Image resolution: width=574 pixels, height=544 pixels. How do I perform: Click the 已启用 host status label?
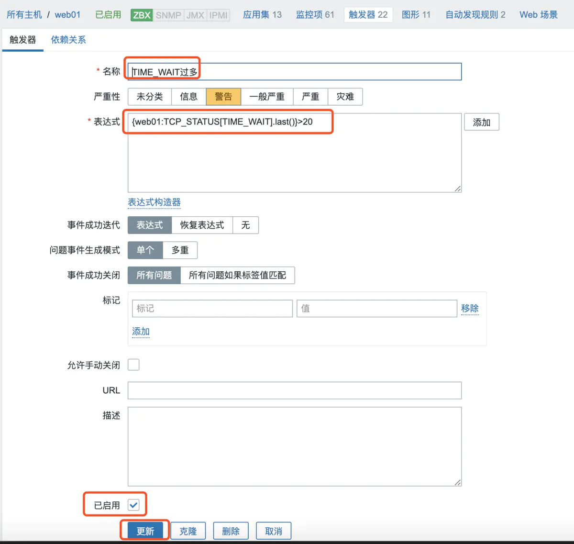pos(108,14)
